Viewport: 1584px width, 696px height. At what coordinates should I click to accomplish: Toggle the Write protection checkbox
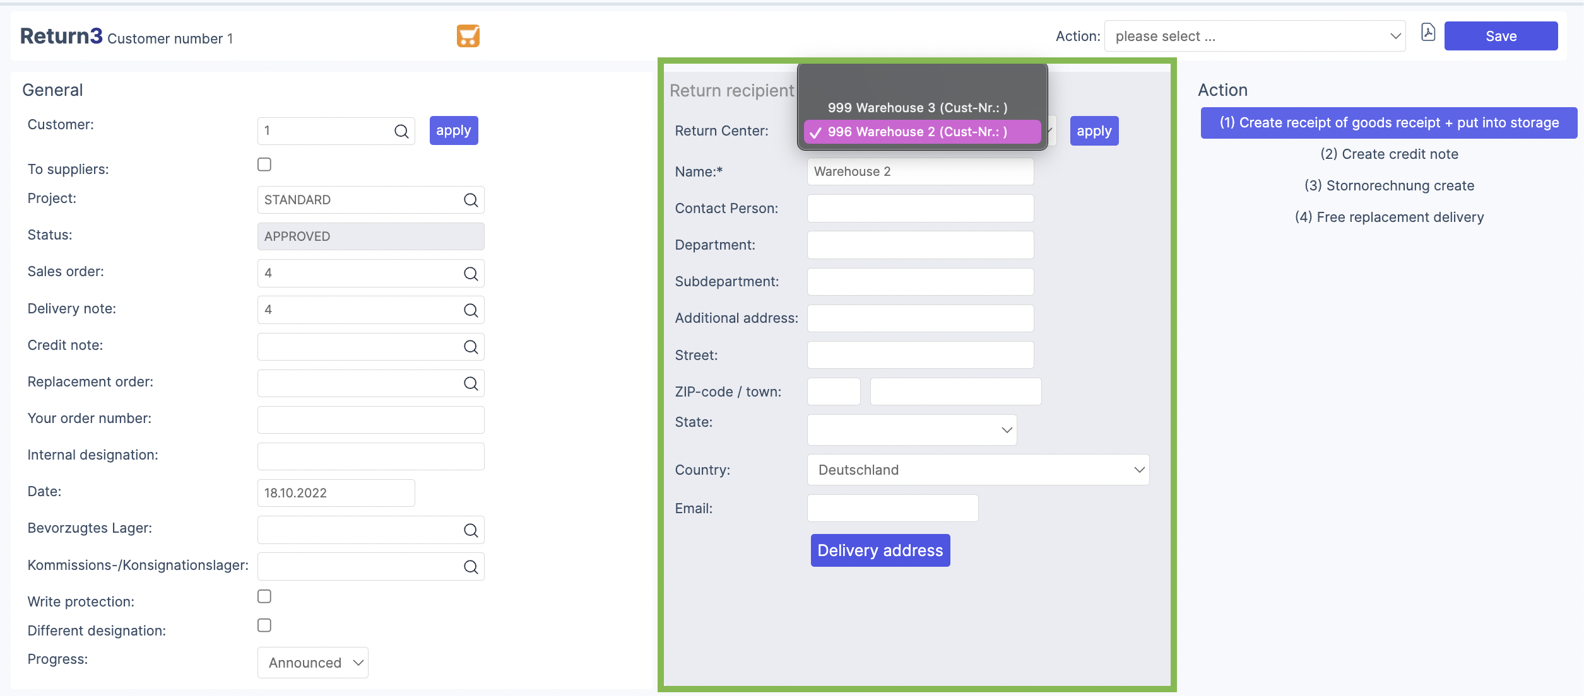click(264, 596)
